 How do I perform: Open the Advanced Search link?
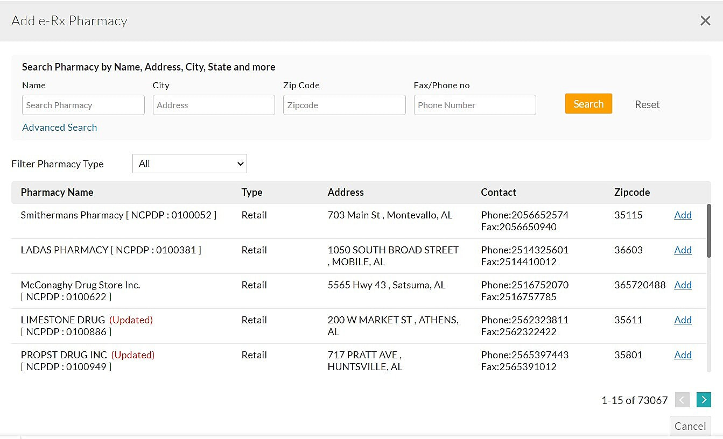tap(60, 128)
